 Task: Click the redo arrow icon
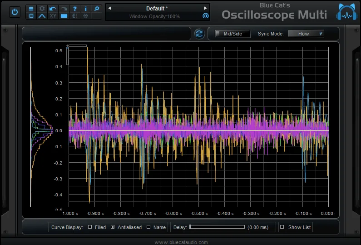(64, 9)
